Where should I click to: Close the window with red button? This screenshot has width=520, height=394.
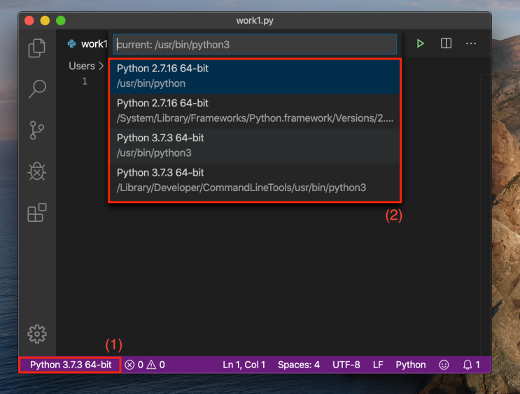pyautogui.click(x=29, y=20)
